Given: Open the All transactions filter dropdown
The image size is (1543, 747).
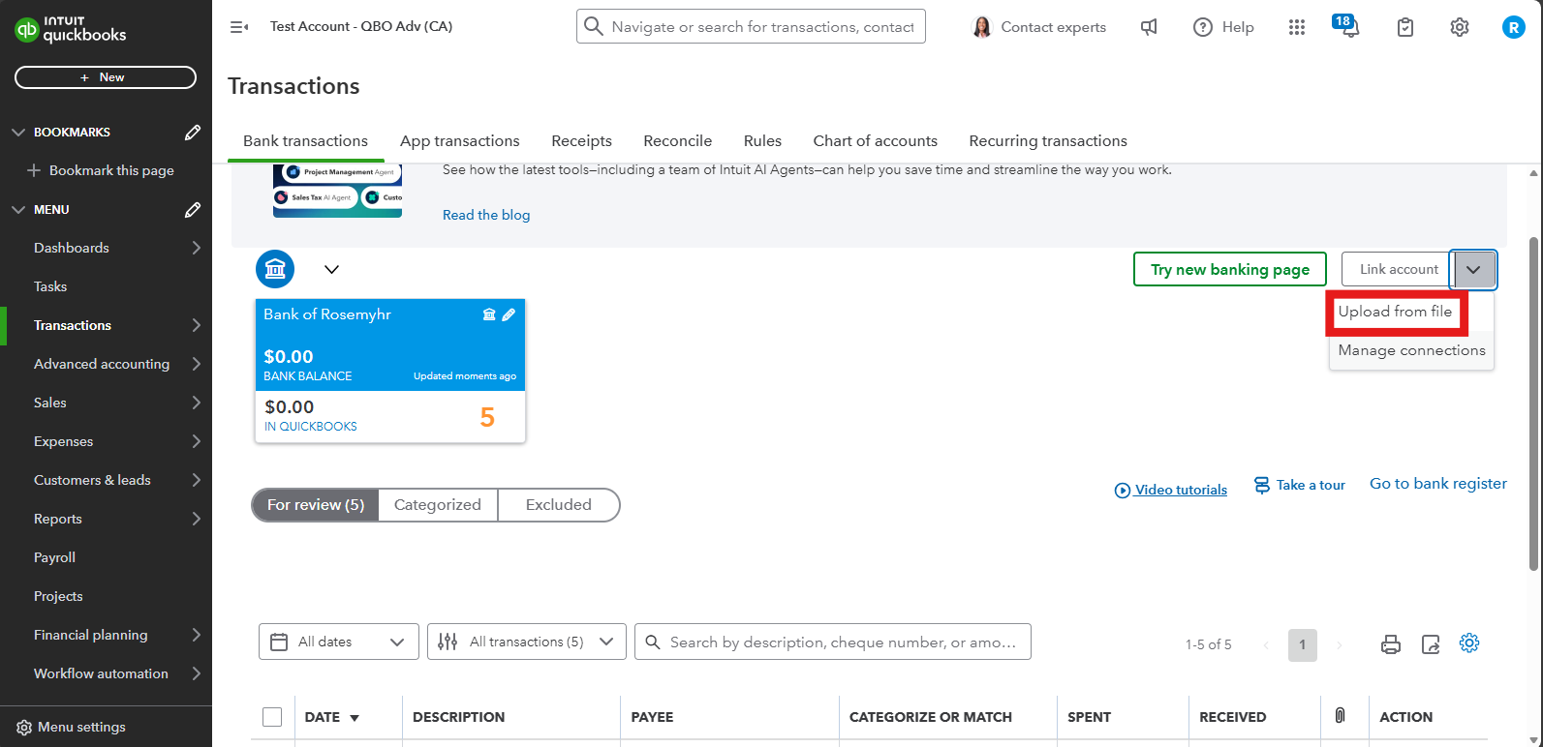Looking at the screenshot, I should pyautogui.click(x=526, y=642).
